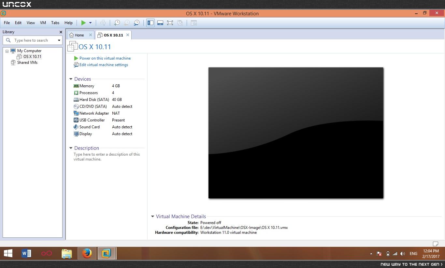The width and height of the screenshot is (445, 268).
Task: Collapse the Devices section
Action: [71, 79]
